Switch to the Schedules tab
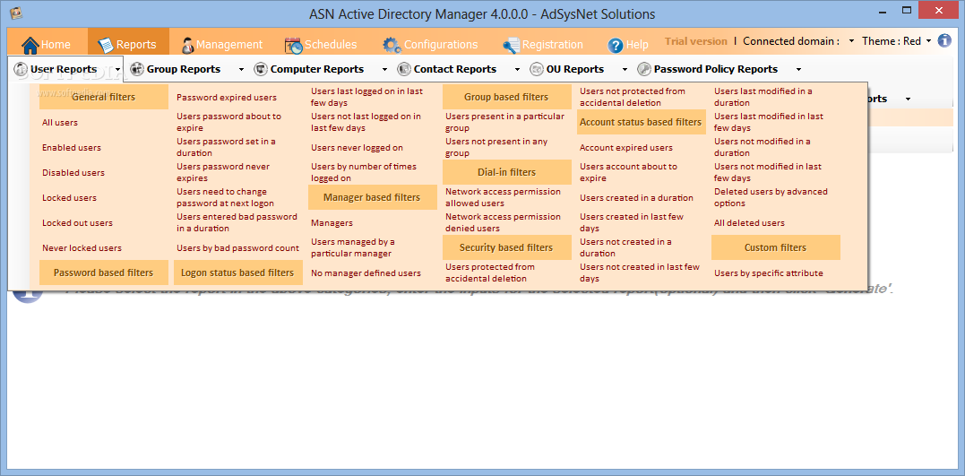965x476 pixels. coord(322,44)
